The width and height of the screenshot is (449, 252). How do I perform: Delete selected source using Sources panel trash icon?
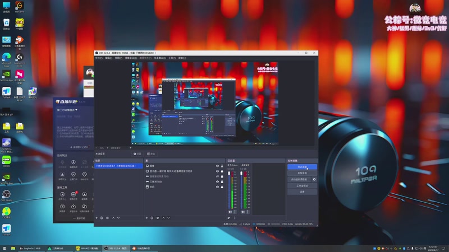pyautogui.click(x=152, y=218)
